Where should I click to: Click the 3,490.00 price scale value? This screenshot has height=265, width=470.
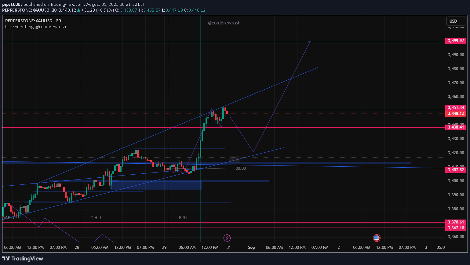456,55
